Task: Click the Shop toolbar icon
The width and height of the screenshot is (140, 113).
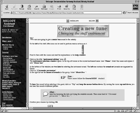Action: point(74,7)
